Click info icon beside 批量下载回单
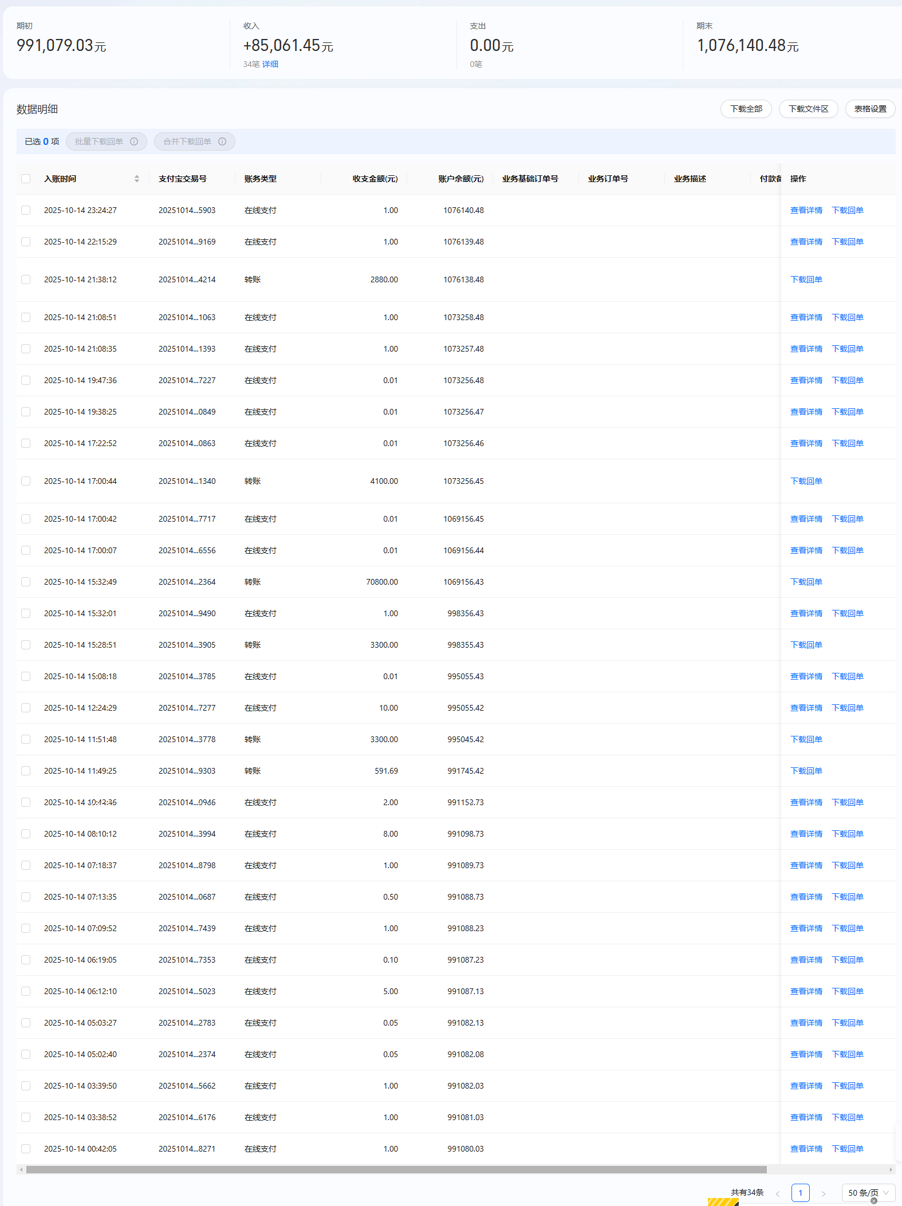Viewport: 902px width, 1206px height. 134,141
